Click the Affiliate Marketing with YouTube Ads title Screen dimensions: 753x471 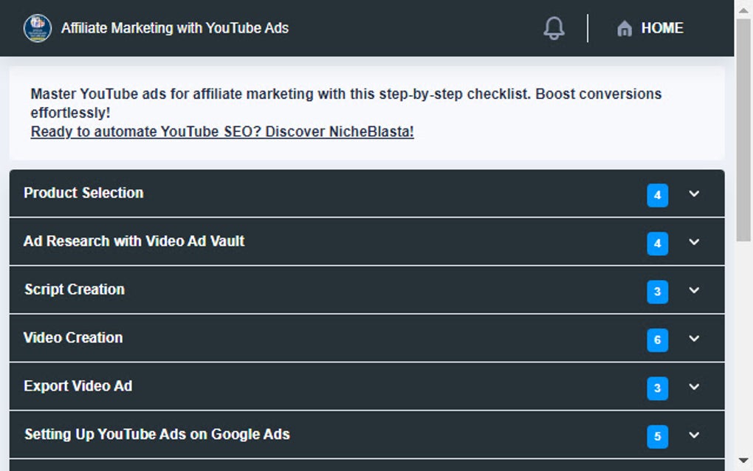[x=175, y=28]
